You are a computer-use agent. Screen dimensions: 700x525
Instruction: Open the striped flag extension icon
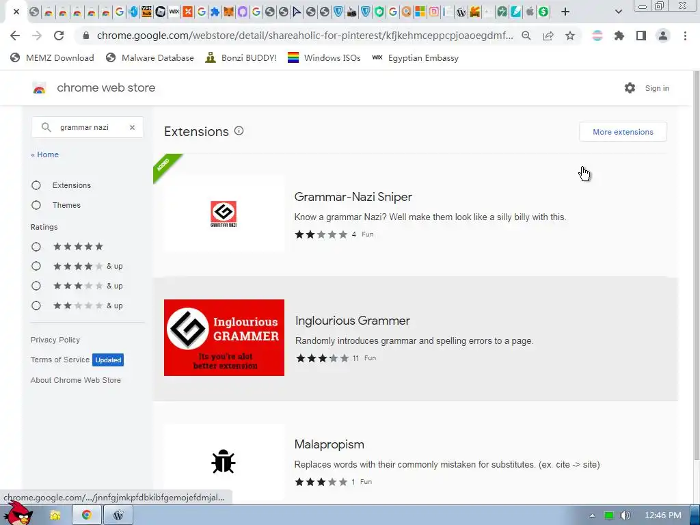point(597,36)
